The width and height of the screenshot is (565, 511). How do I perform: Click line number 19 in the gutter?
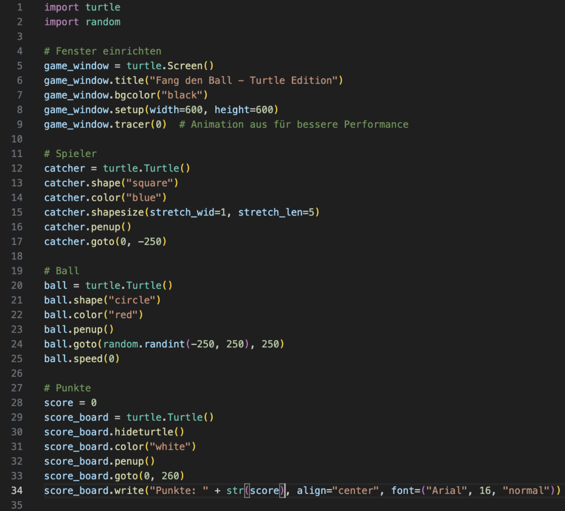(17, 271)
